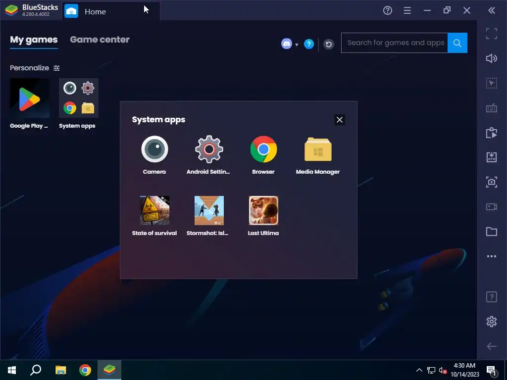Open Discord icon in header
This screenshot has height=380, width=507.
(x=287, y=44)
